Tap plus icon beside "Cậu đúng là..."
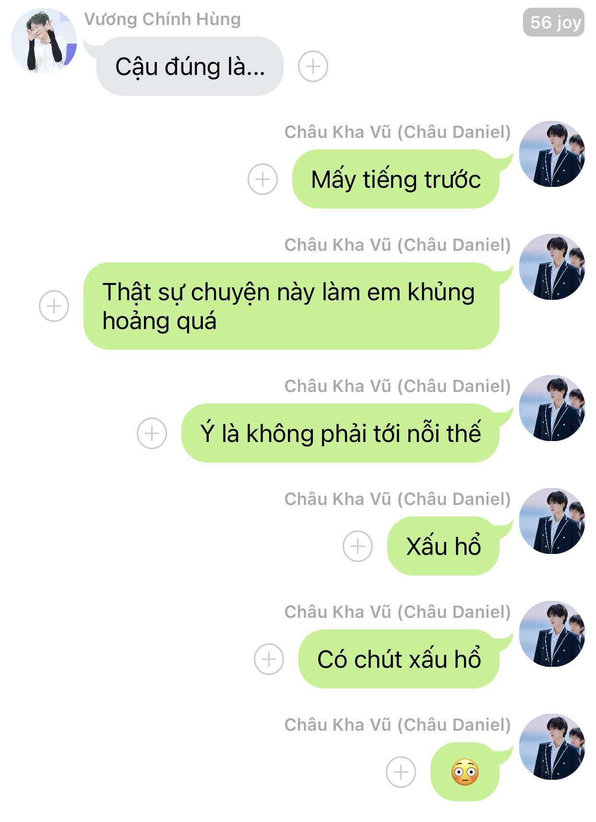Viewport: 596px width, 822px height. click(313, 66)
